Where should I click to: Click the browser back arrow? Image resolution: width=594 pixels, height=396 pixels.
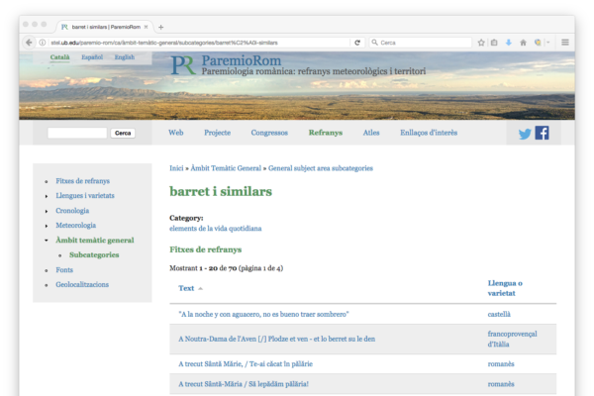[x=28, y=43]
